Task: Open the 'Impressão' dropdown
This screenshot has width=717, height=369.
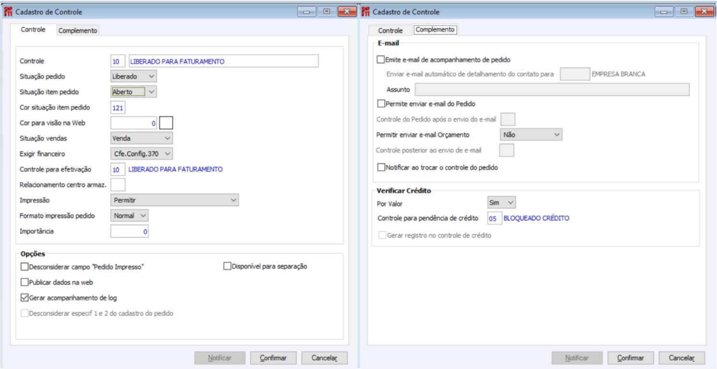Action: 174,200
